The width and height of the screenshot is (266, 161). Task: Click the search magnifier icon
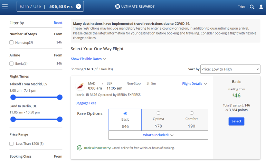pos(252,7)
